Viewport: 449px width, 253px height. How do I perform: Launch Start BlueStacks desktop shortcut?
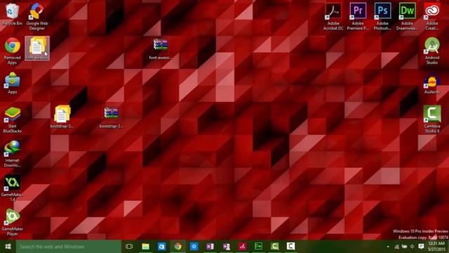coord(12,119)
